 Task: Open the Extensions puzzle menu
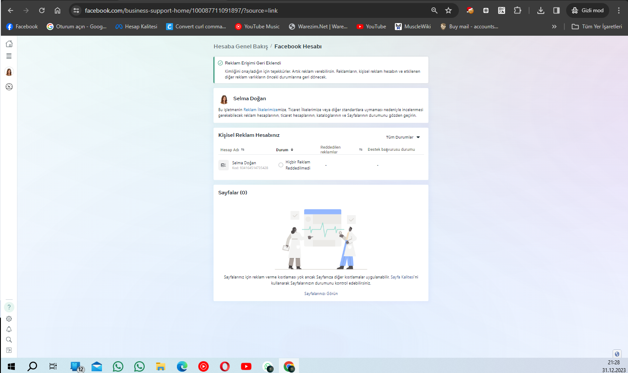517,10
